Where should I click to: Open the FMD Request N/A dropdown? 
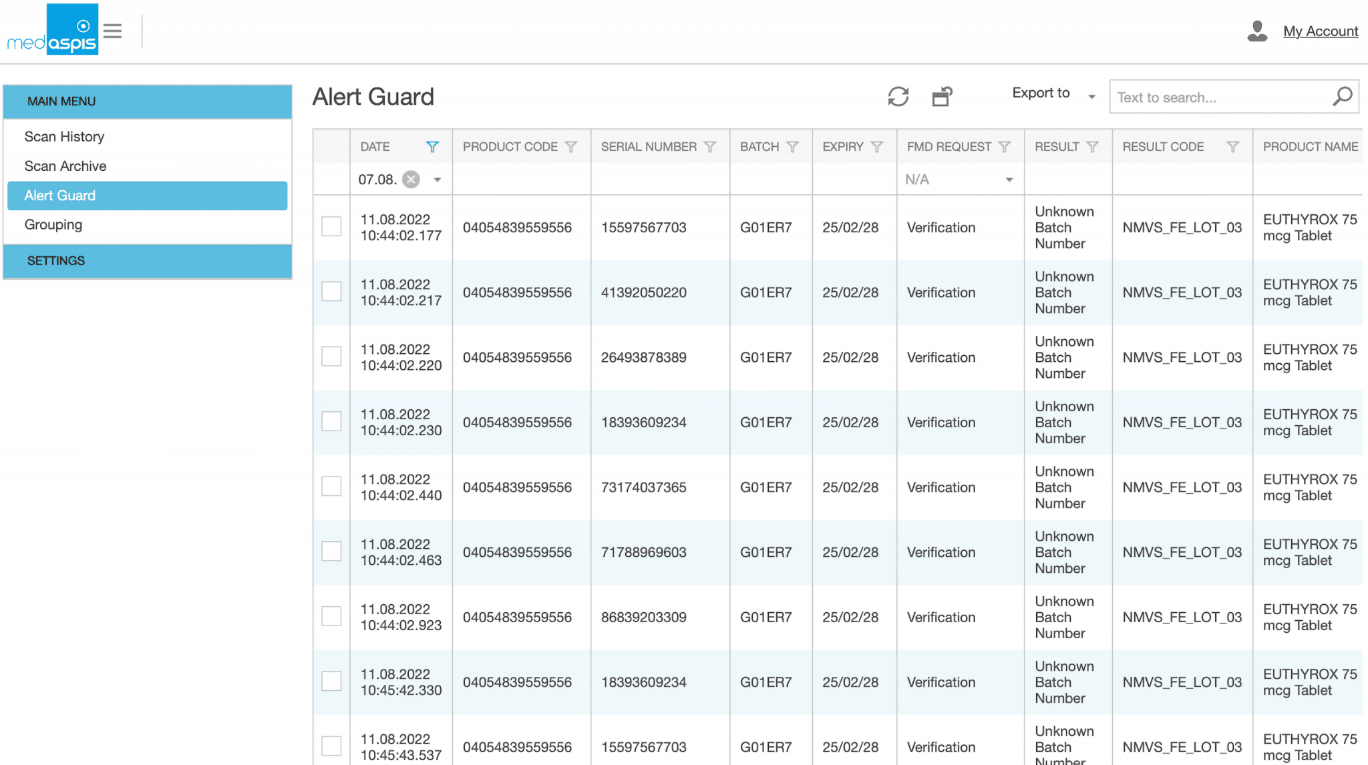tap(1009, 180)
